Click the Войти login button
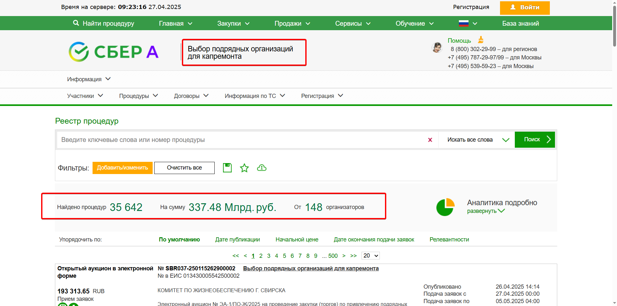Image resolution: width=617 pixels, height=306 pixels. coord(525,7)
